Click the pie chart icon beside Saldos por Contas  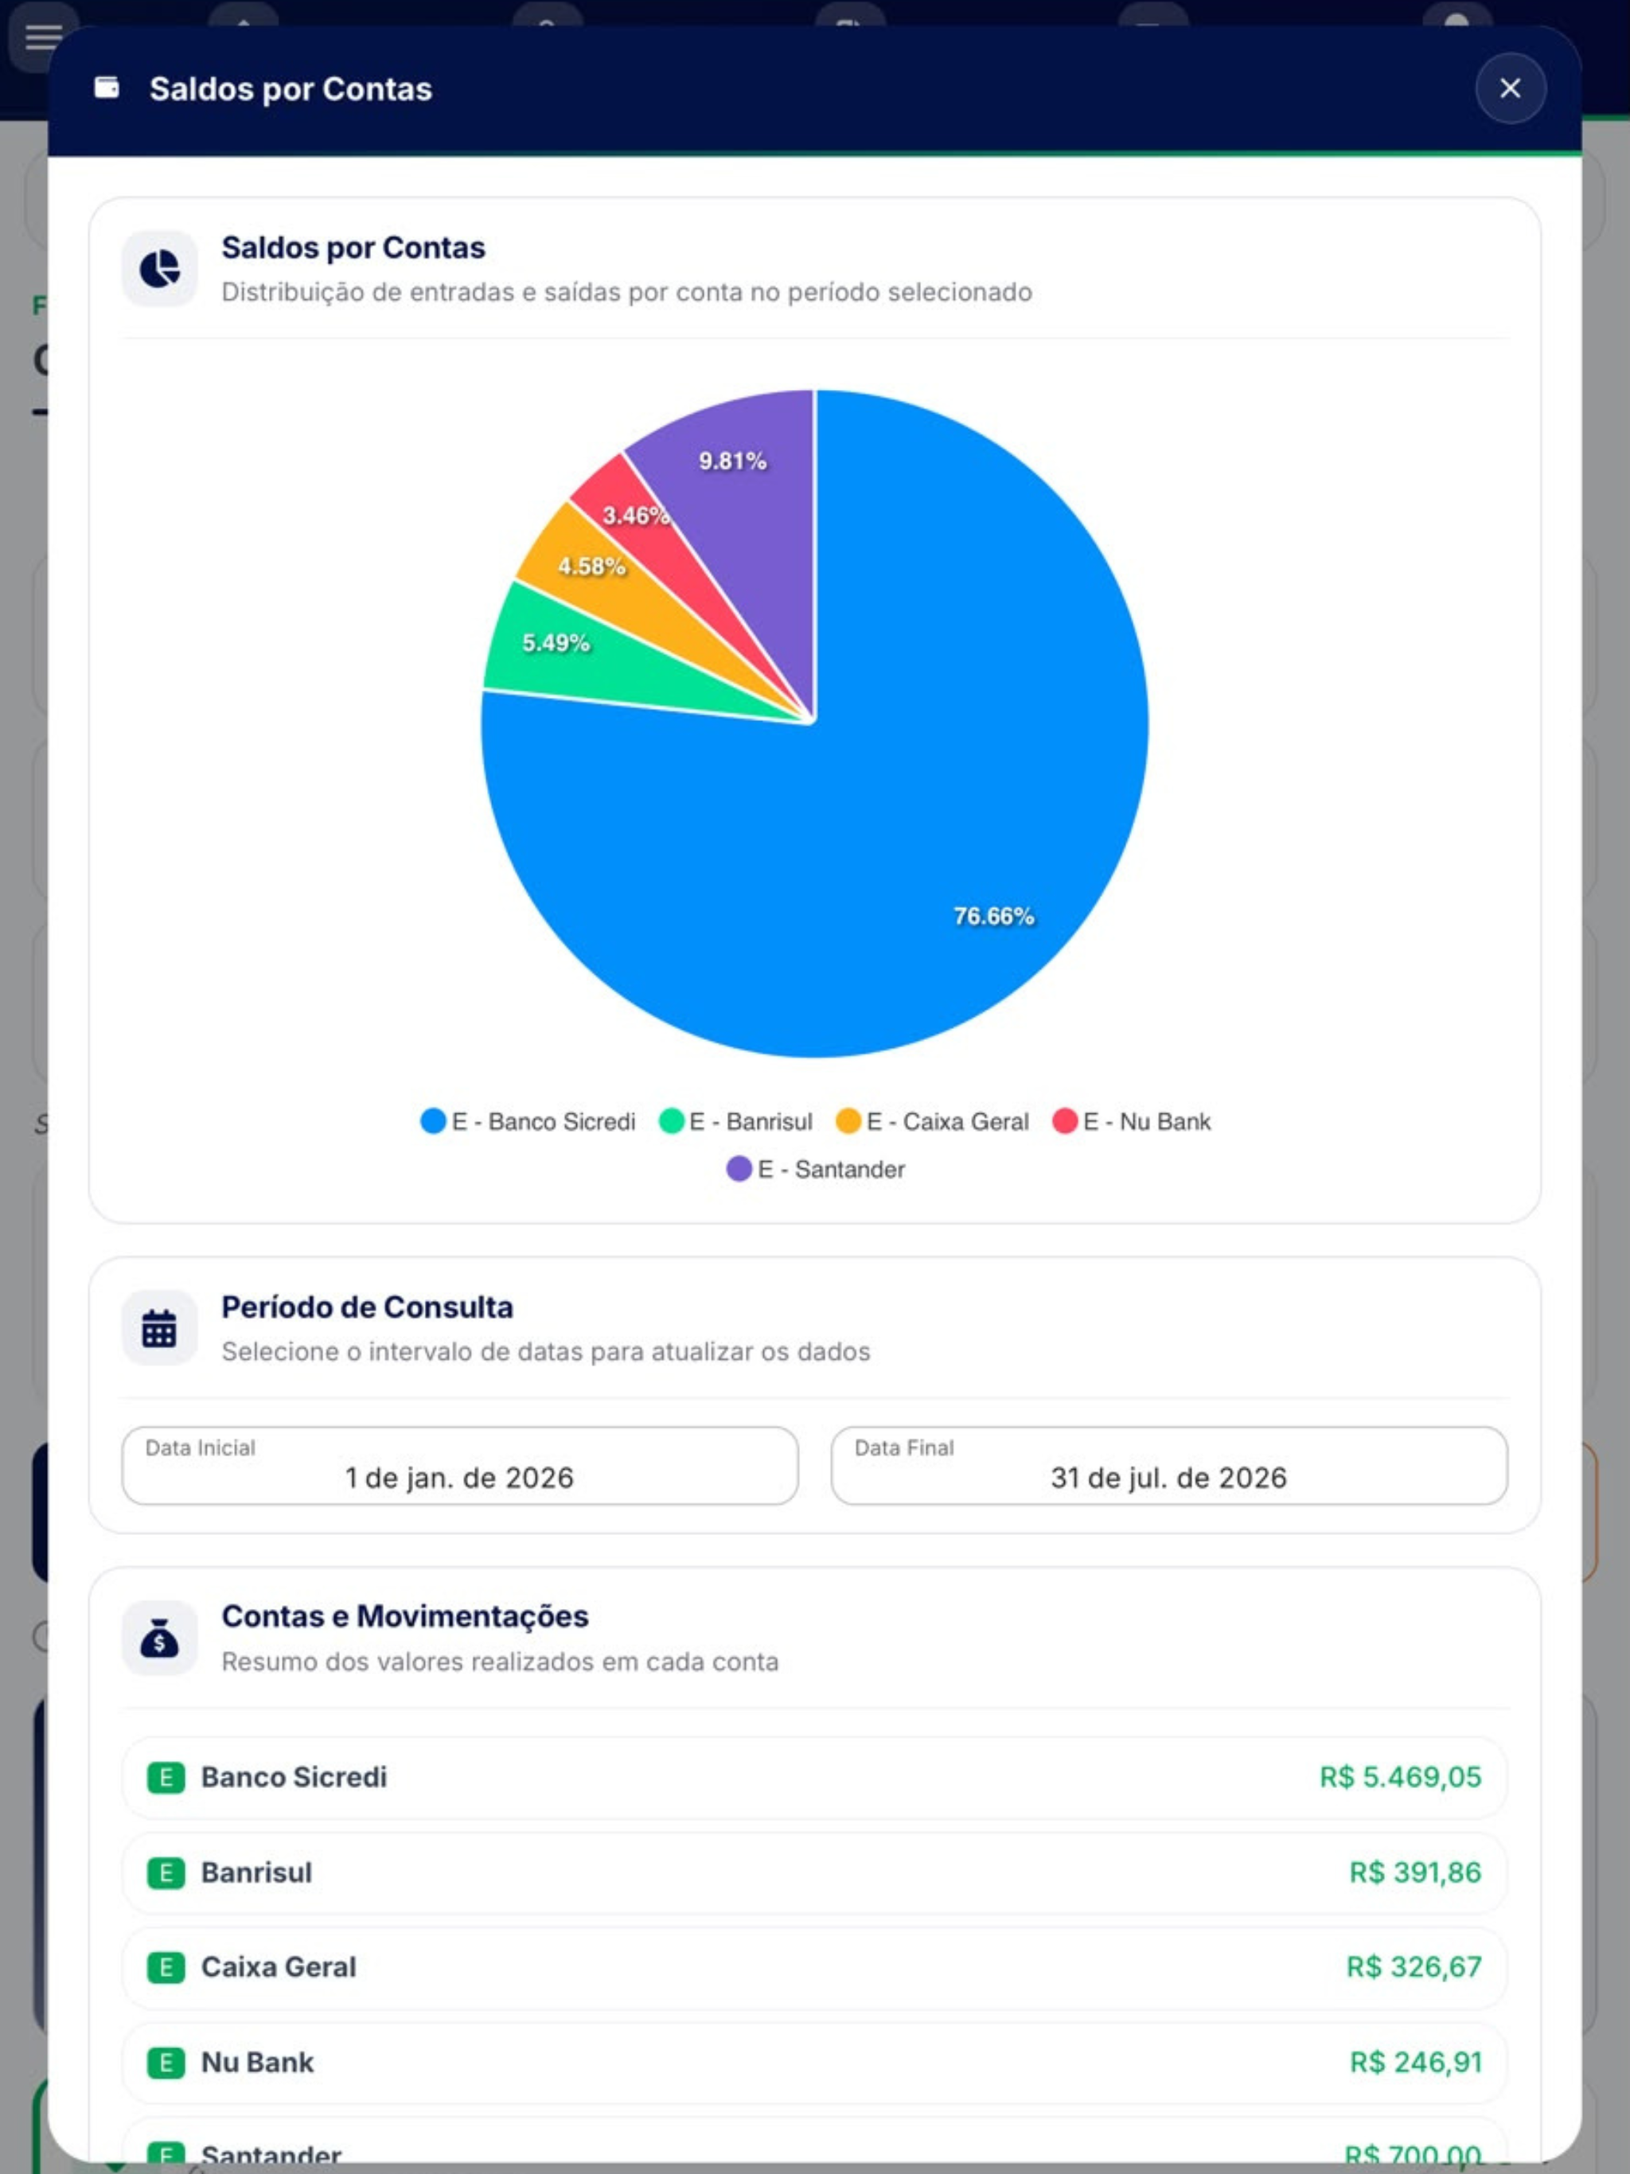point(159,268)
